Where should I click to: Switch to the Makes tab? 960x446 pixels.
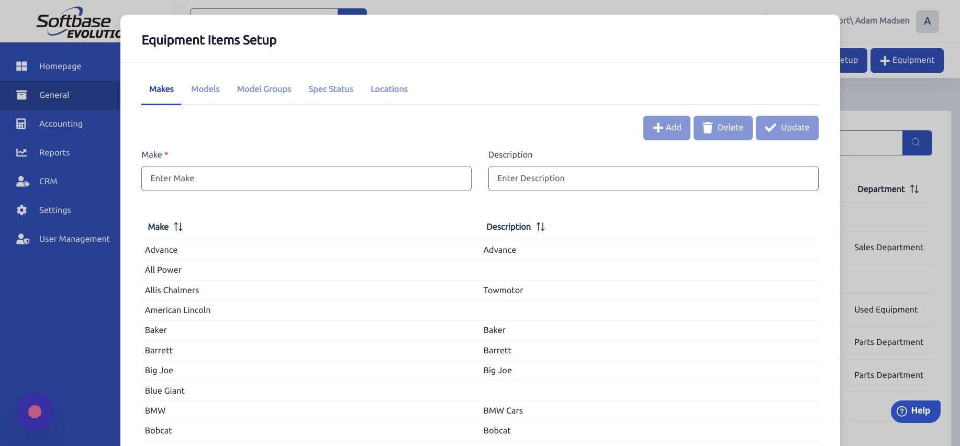click(x=161, y=89)
